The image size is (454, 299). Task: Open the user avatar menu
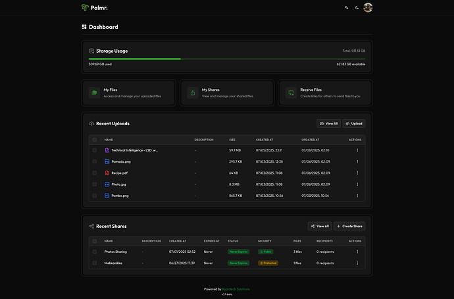(368, 8)
